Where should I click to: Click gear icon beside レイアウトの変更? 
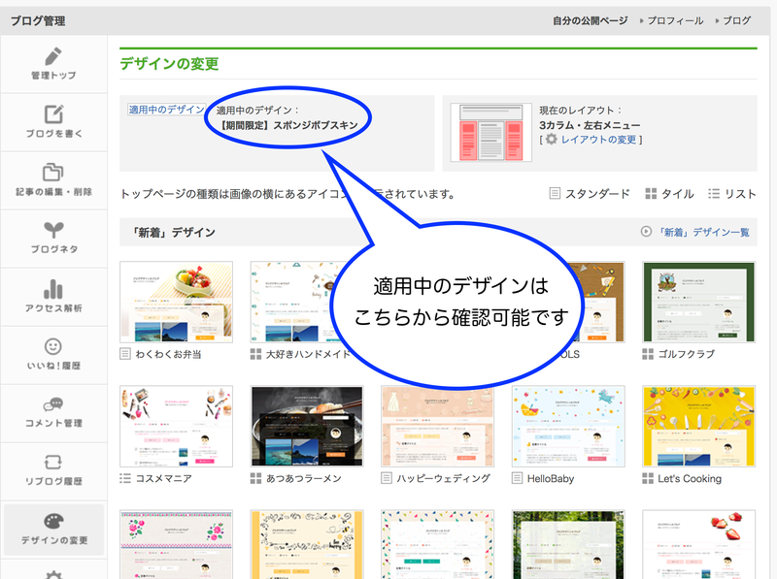coord(551,139)
